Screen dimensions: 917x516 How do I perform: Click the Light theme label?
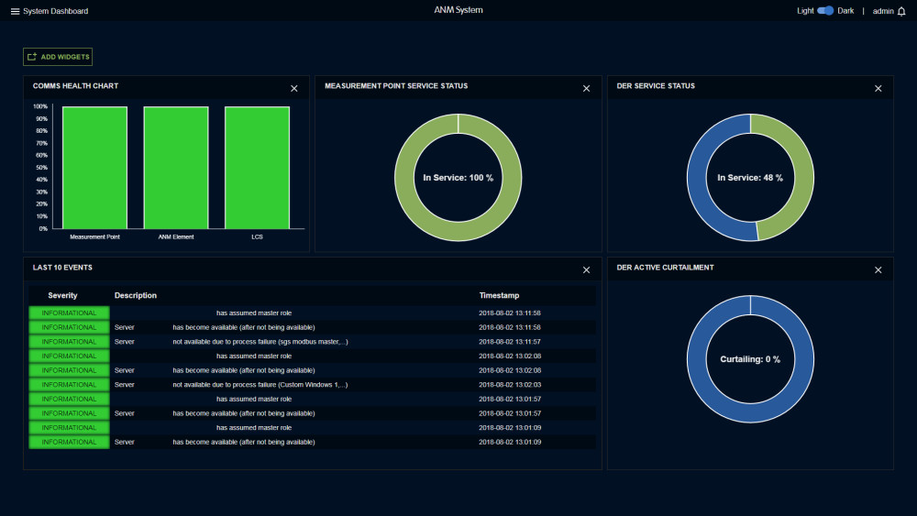tap(805, 10)
